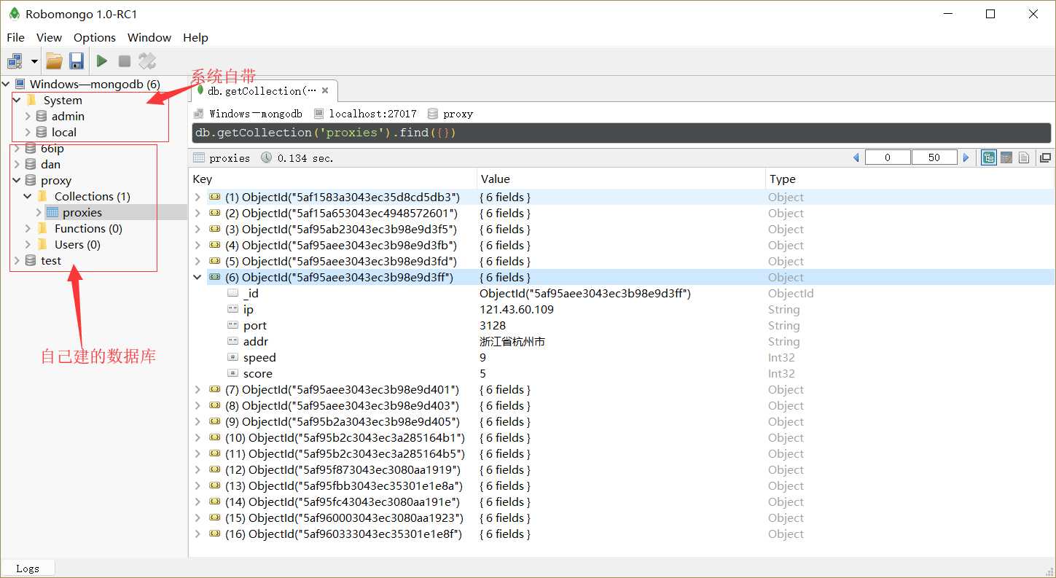The image size is (1056, 578).
Task: Collapse the System folder
Action: coord(16,101)
